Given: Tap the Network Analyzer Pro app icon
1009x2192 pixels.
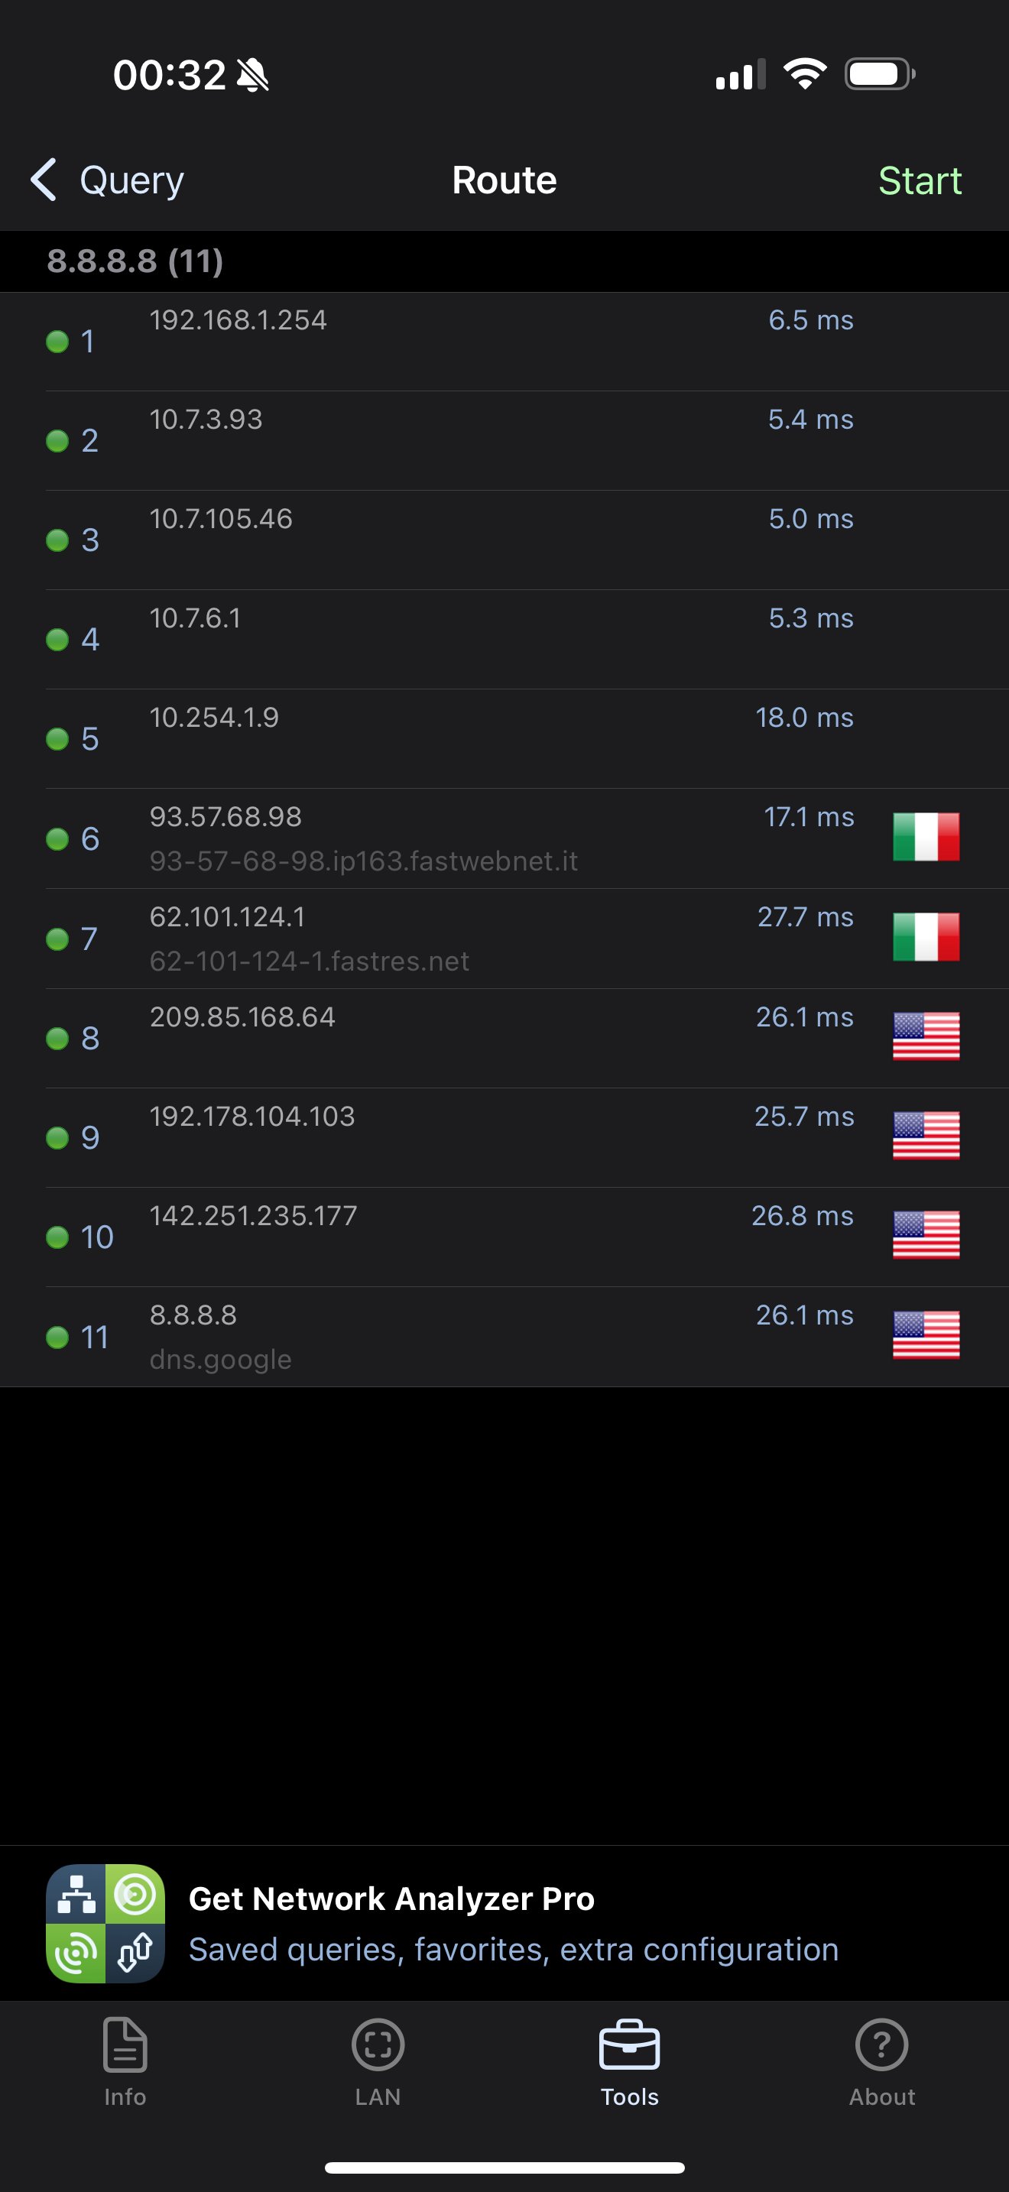Looking at the screenshot, I should pyautogui.click(x=105, y=1923).
